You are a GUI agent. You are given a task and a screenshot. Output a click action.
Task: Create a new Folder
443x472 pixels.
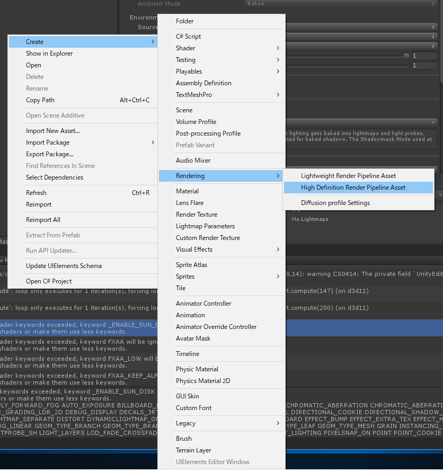pyautogui.click(x=221, y=21)
